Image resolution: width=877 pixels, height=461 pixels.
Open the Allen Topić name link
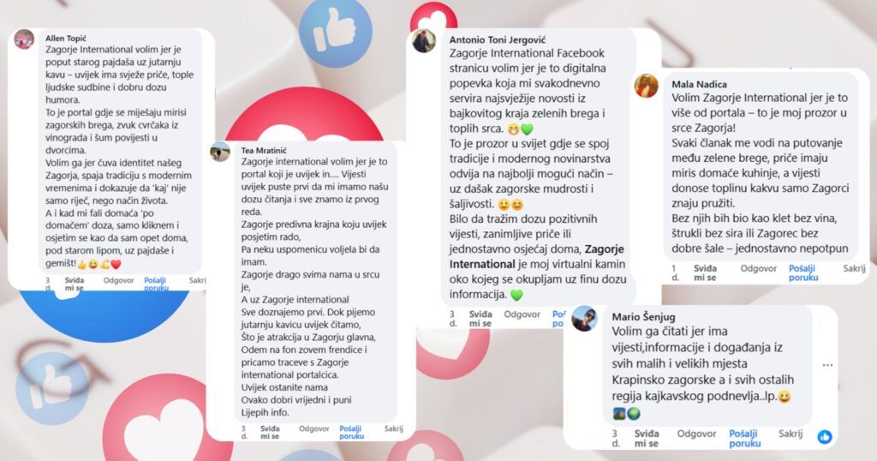click(x=66, y=38)
